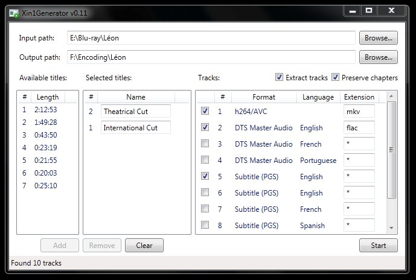Check track 3 DTS Master Audio French
Viewport: 416px width, 280px height.
pos(205,144)
